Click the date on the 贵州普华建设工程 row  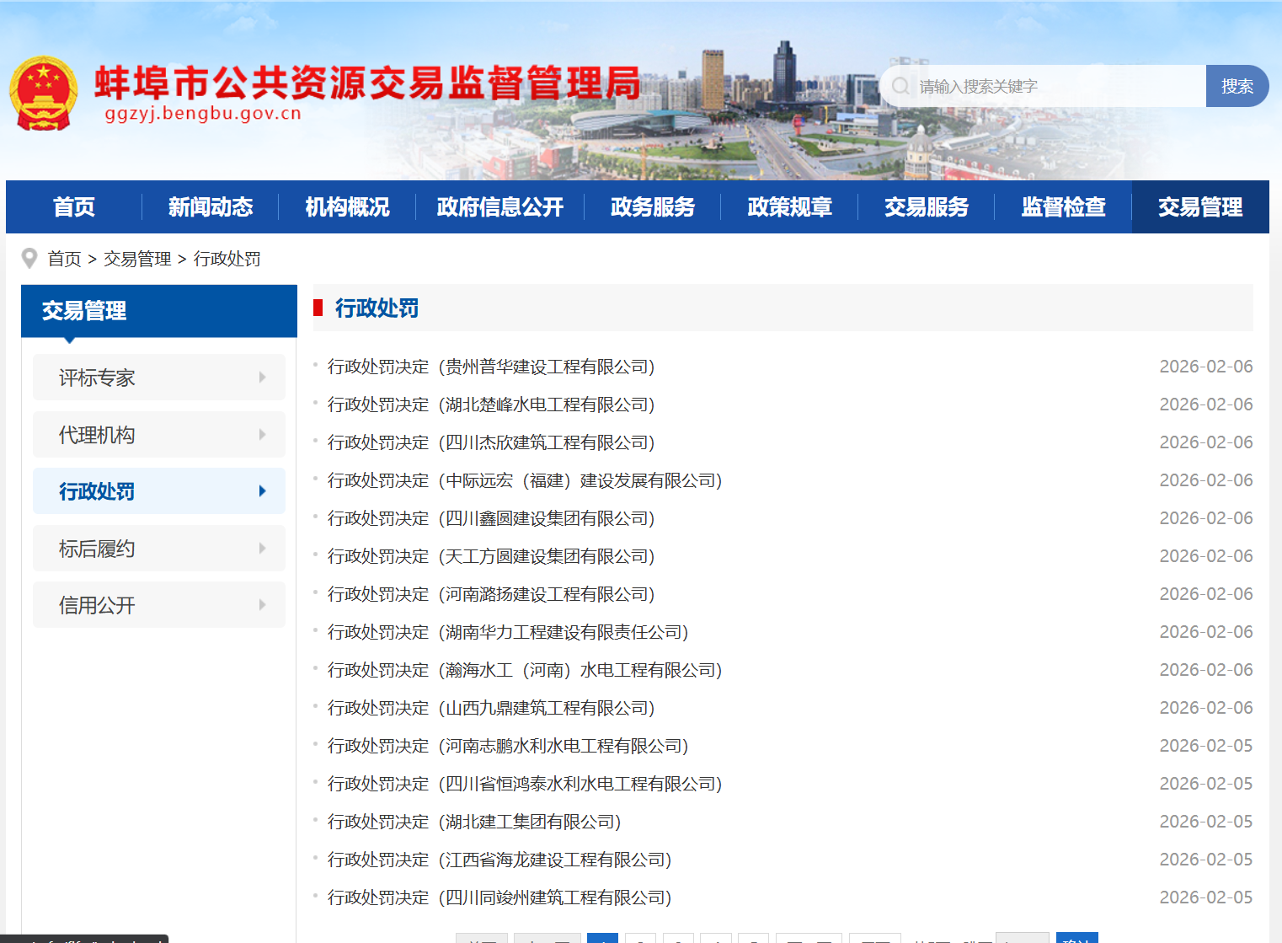[1206, 367]
